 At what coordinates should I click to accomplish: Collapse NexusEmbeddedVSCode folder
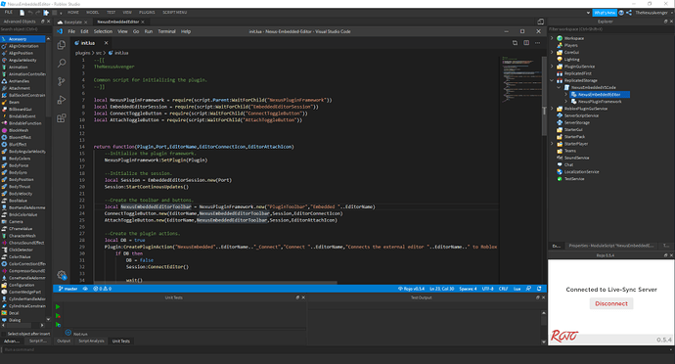[559, 87]
